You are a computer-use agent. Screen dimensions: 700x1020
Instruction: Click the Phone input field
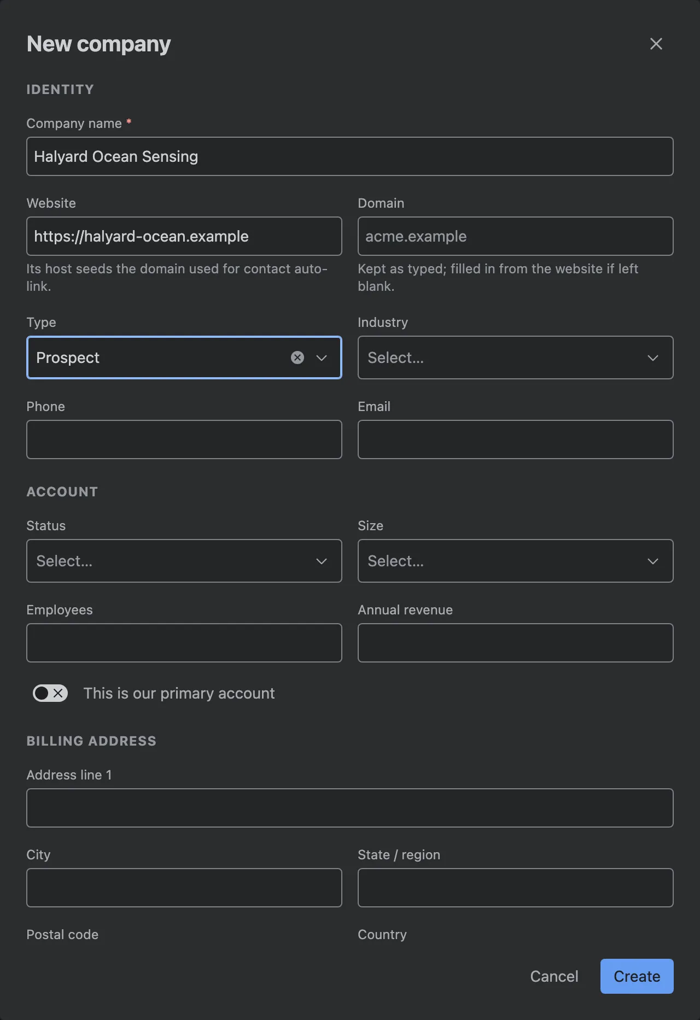coord(184,439)
